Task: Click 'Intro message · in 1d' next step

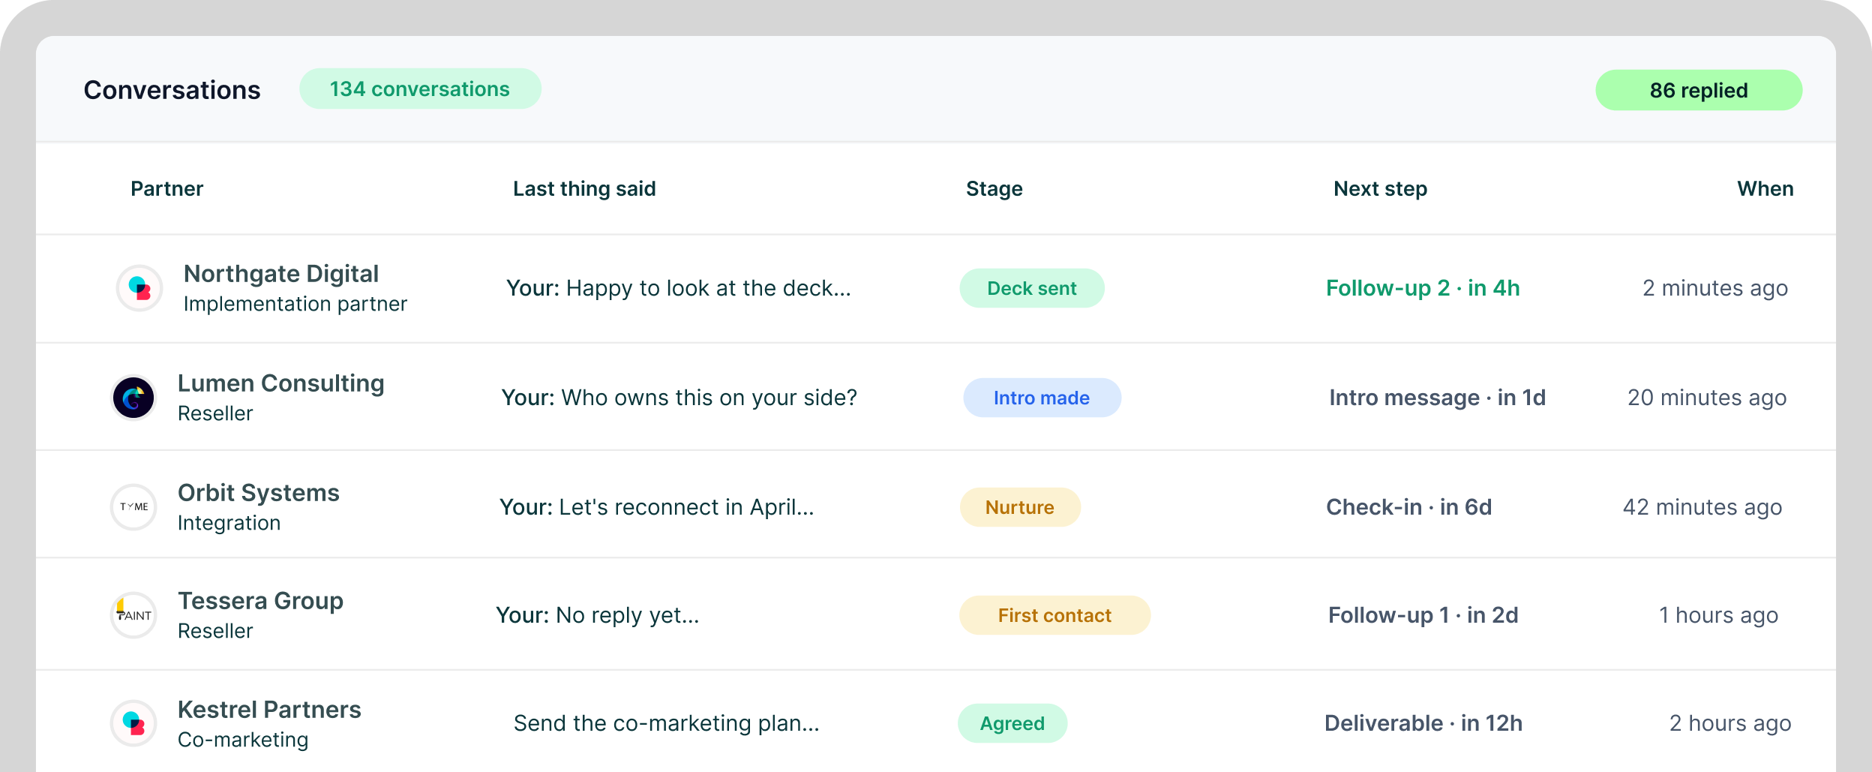Action: (1438, 398)
